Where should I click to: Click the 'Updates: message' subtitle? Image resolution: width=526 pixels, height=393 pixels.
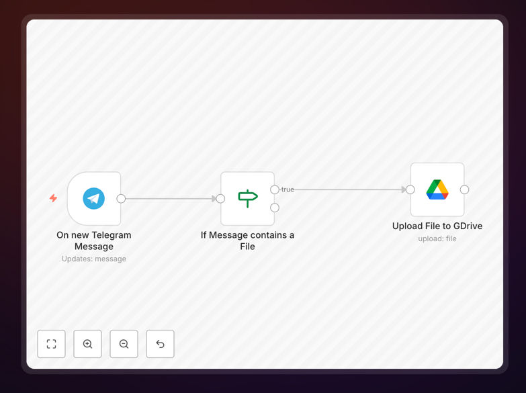click(x=94, y=259)
